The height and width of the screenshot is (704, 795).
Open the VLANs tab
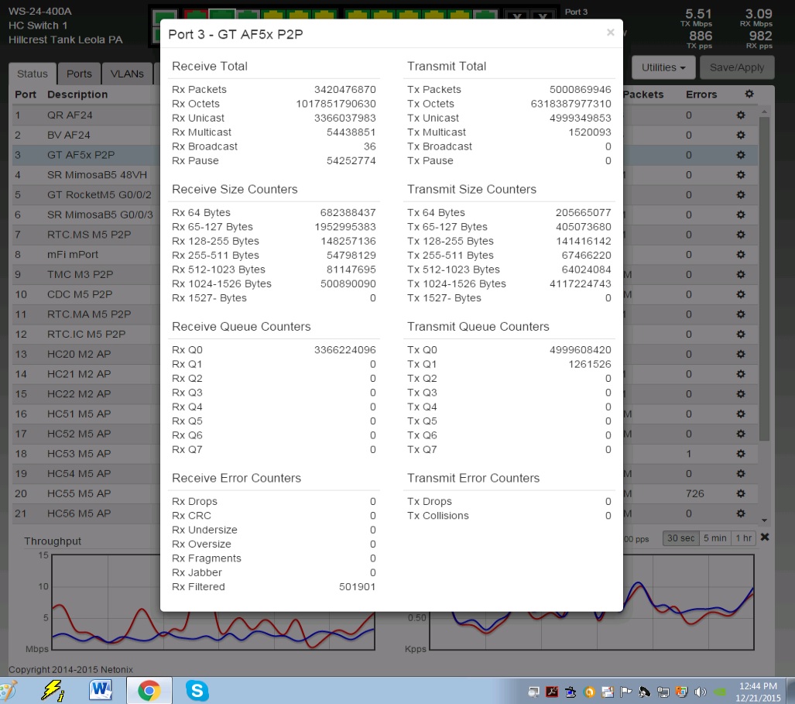tap(127, 74)
